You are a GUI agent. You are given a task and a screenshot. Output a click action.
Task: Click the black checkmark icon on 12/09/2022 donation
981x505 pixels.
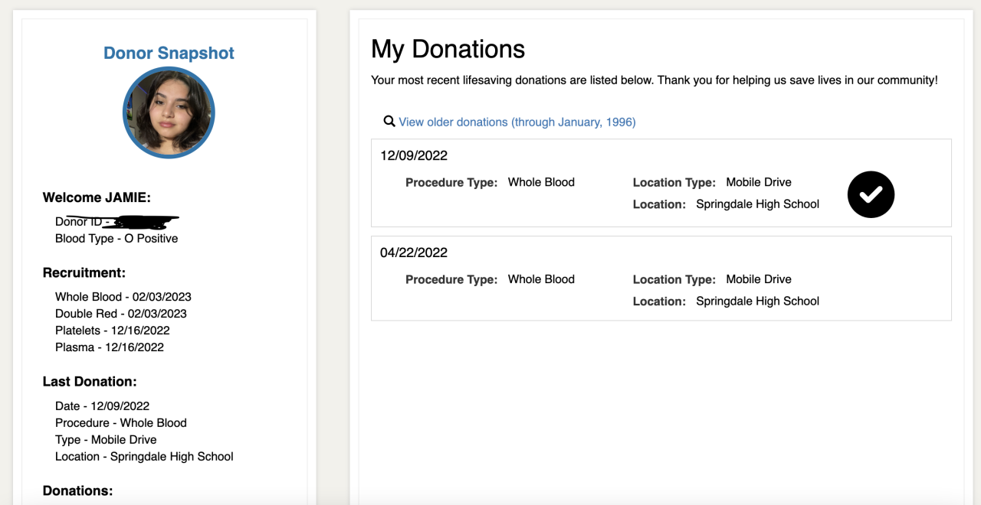pyautogui.click(x=871, y=194)
